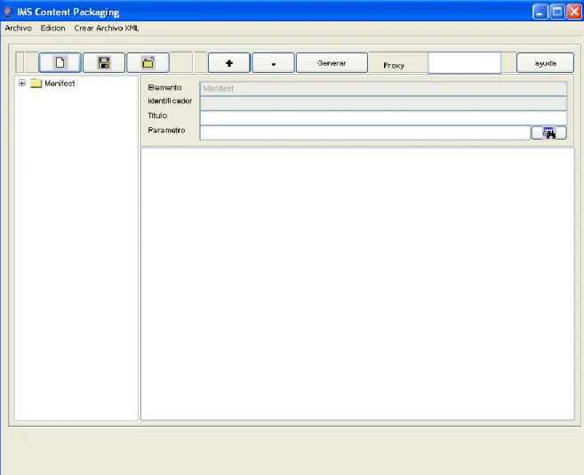
Task: Click the Java icon in title bar
Action: click(x=8, y=12)
